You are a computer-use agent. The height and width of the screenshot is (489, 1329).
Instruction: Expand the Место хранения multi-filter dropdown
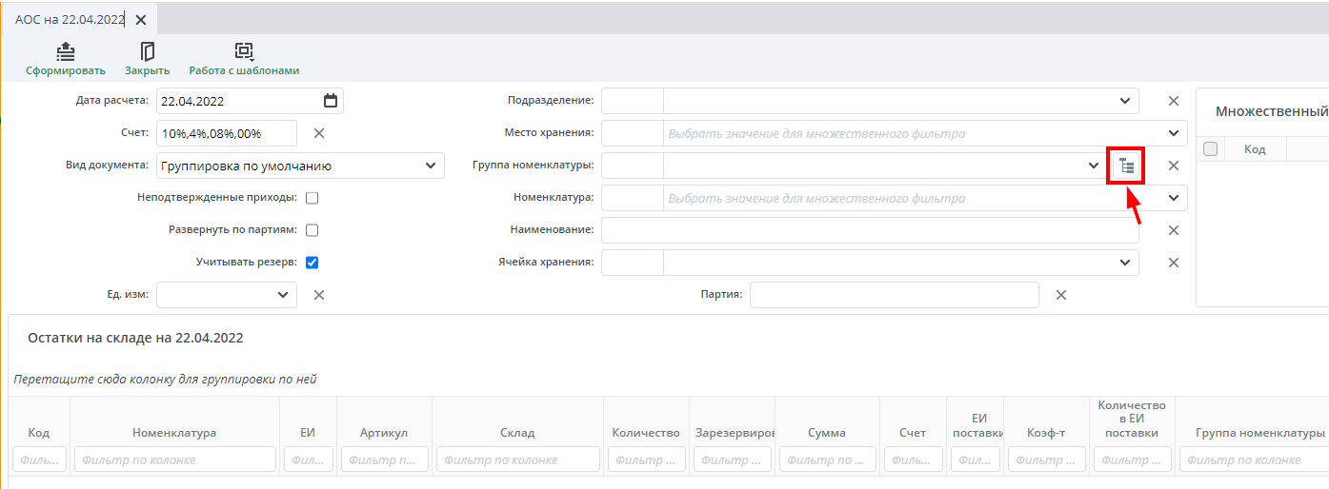[1173, 133]
